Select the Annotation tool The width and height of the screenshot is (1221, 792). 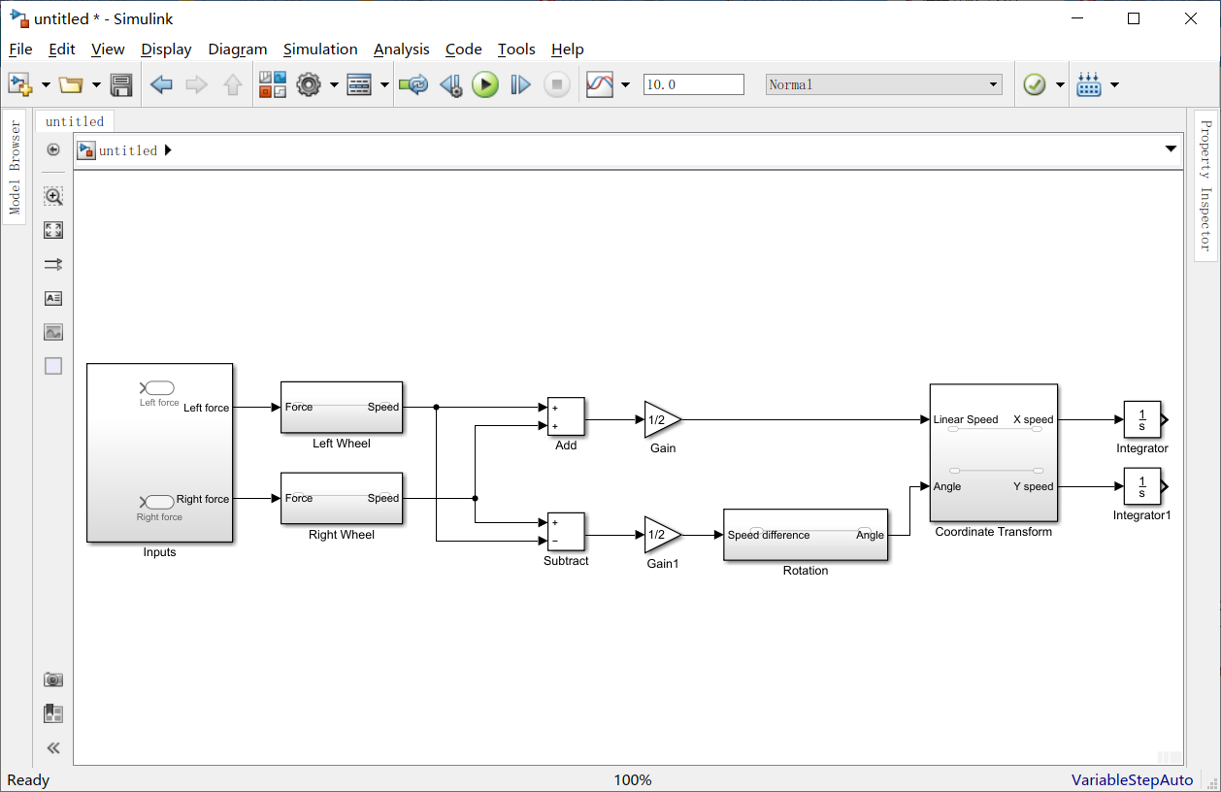pyautogui.click(x=53, y=297)
